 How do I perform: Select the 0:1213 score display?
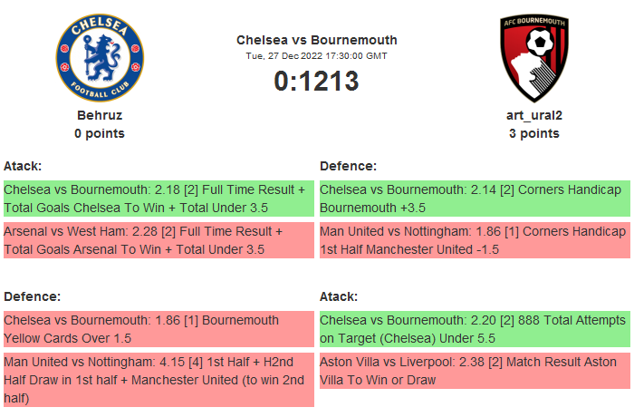316,81
